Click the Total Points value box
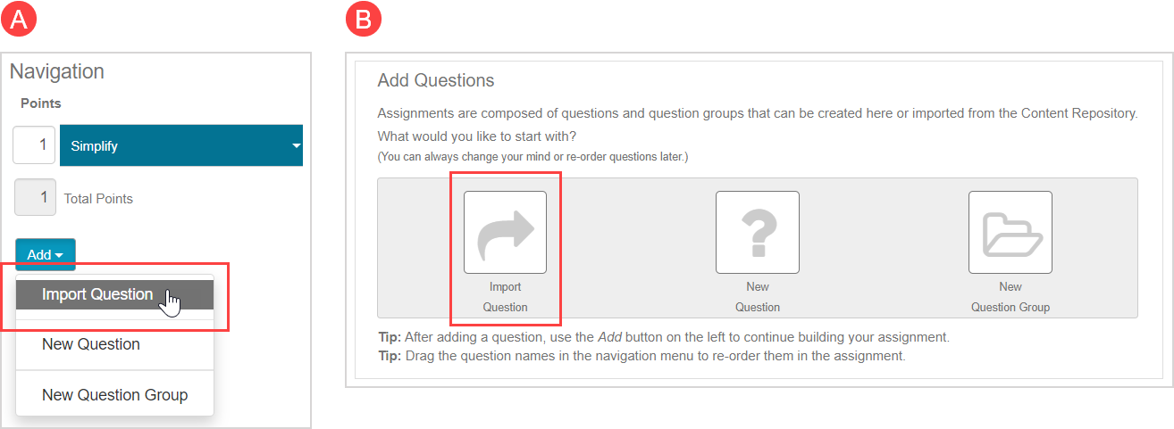The image size is (1174, 429). (x=35, y=198)
